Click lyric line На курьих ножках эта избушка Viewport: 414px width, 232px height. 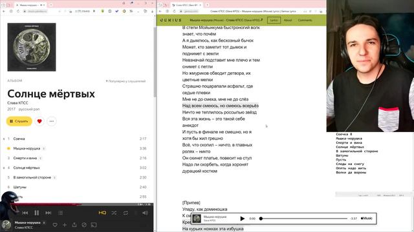[213, 229]
